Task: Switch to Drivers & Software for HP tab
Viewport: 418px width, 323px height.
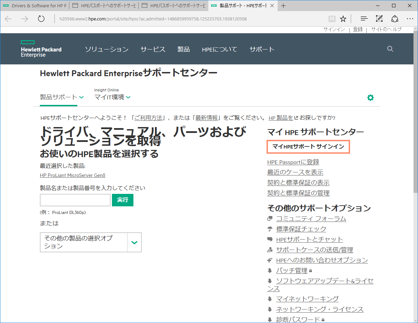Action: pos(35,6)
